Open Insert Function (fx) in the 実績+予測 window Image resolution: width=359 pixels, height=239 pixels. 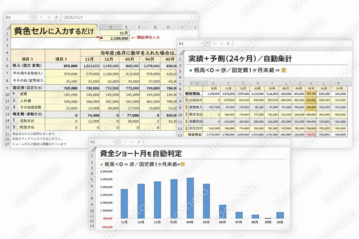228,43
